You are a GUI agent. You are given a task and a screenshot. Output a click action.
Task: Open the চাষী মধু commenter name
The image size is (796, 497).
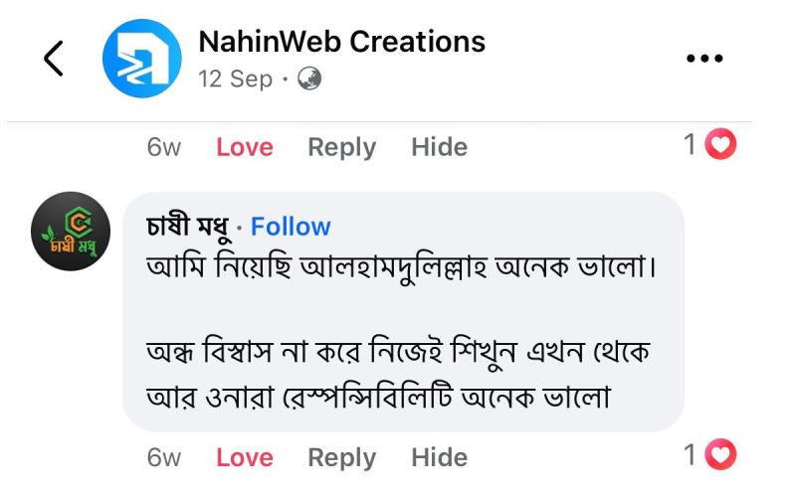(189, 228)
